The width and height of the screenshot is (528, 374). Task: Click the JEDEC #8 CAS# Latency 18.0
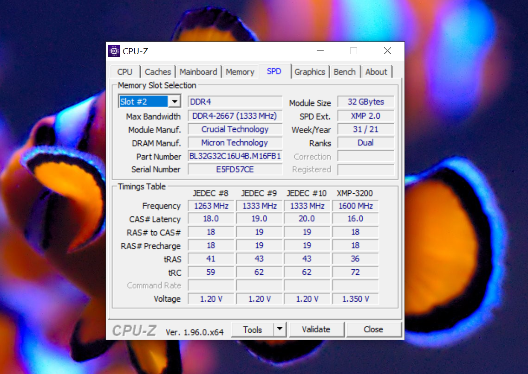(x=211, y=219)
